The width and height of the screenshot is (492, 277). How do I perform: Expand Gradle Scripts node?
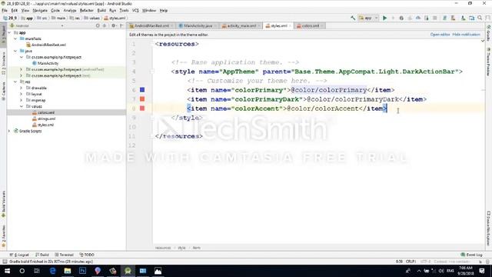(9, 131)
